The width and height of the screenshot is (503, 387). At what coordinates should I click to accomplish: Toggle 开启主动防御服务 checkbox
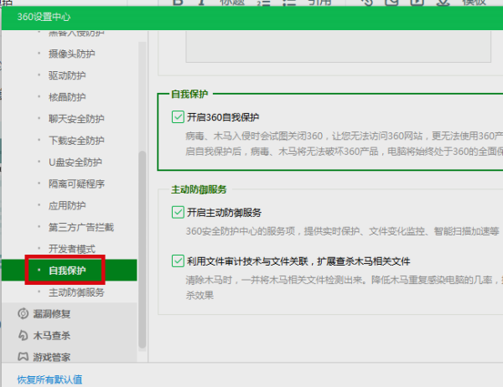tap(178, 212)
